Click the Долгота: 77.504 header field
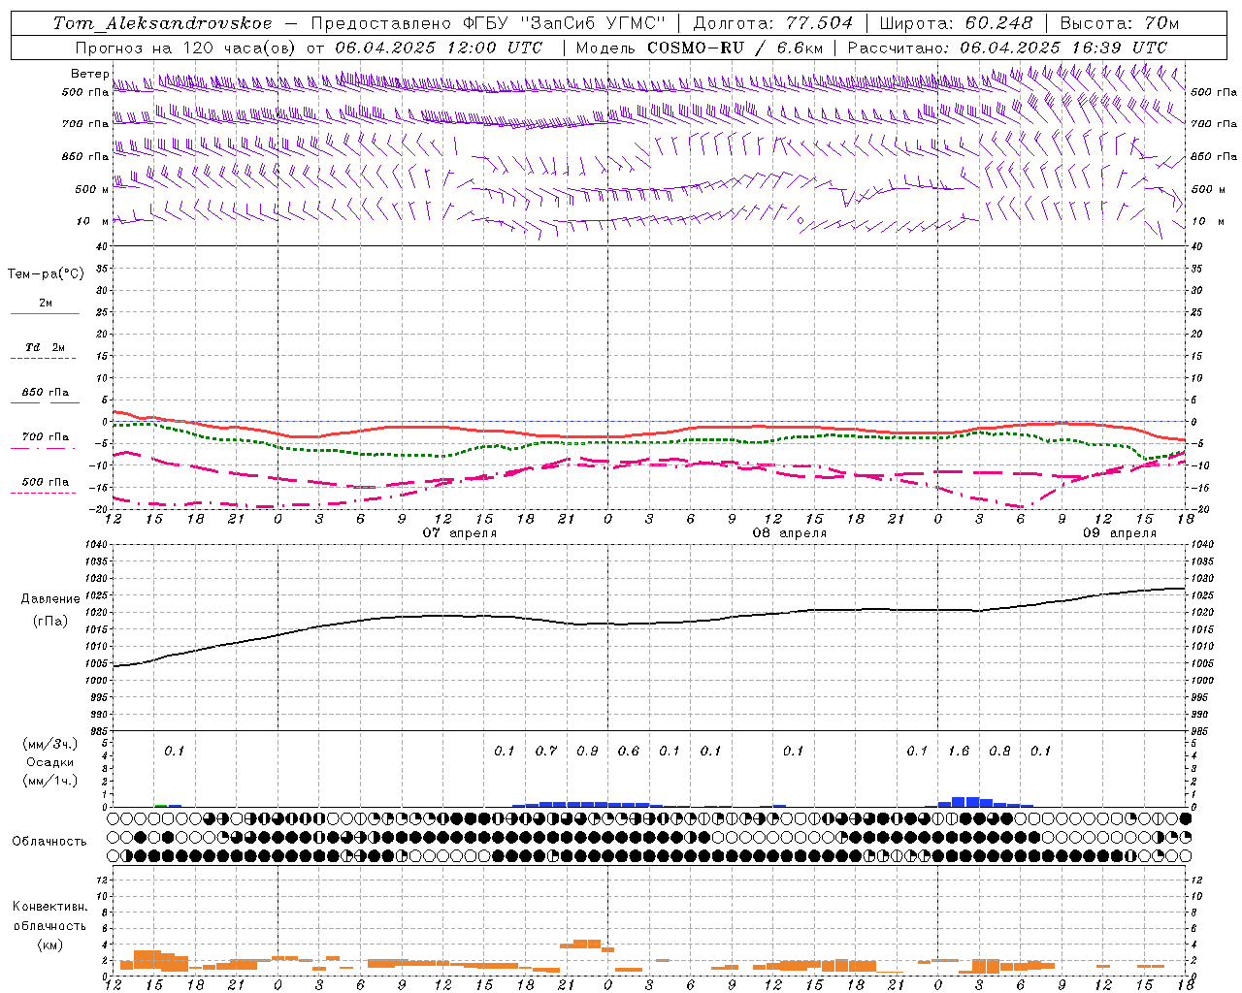This screenshot has width=1242, height=993. tap(772, 23)
